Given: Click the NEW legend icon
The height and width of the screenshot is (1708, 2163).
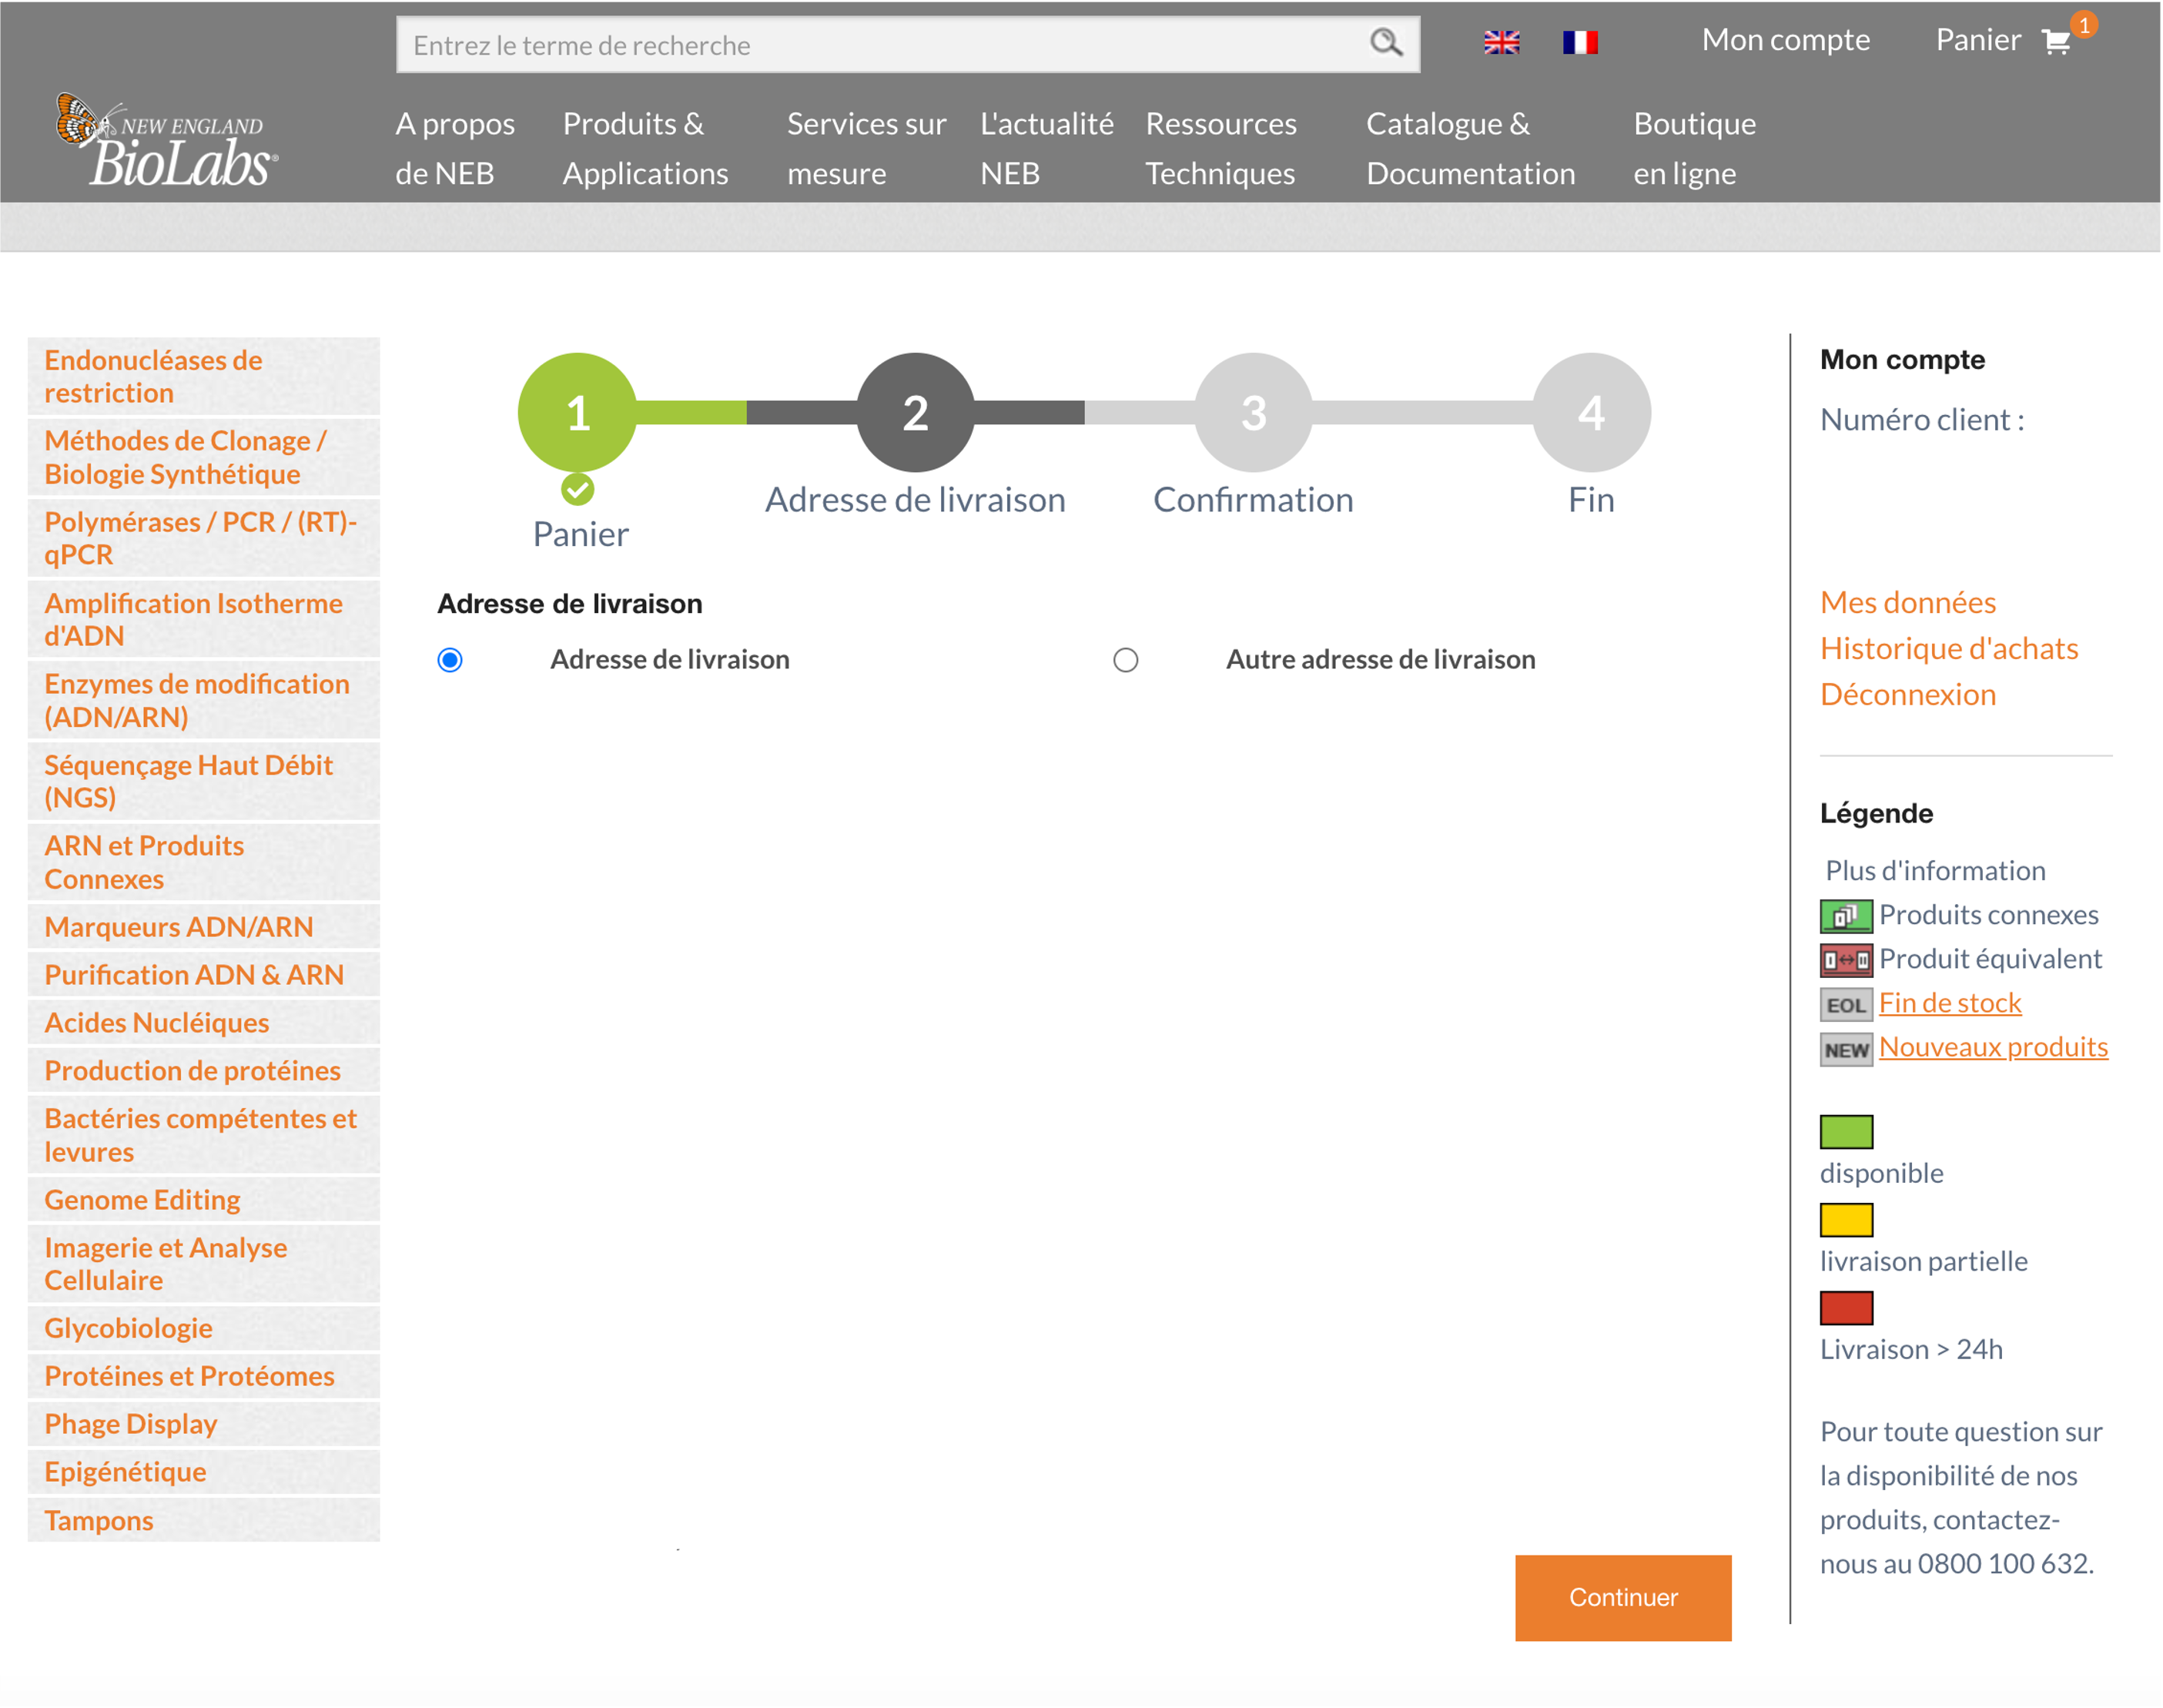Looking at the screenshot, I should 1845,1049.
